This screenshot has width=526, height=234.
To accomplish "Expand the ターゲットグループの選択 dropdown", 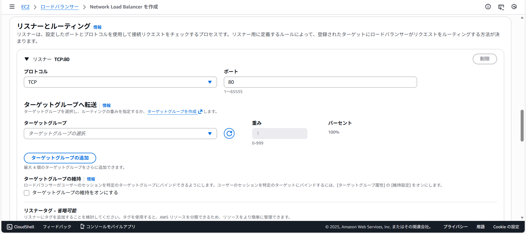I will coord(120,134).
